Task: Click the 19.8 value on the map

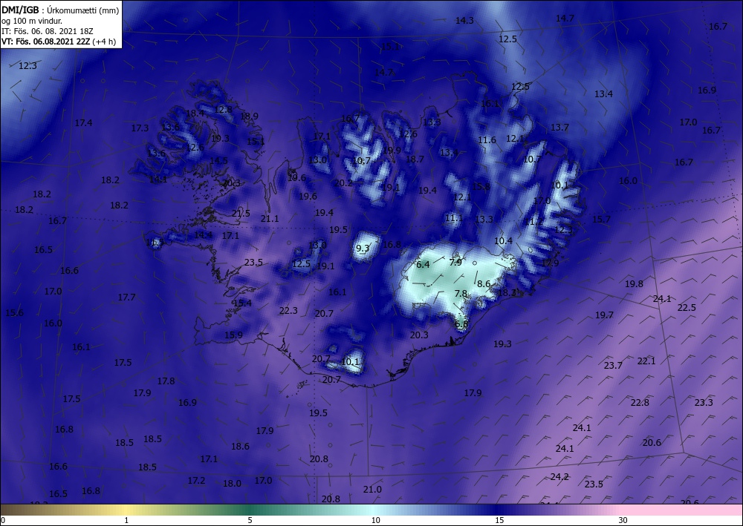Action: point(634,284)
